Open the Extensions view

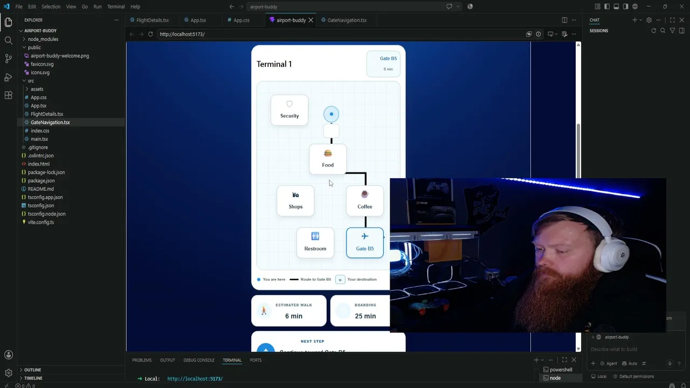[x=8, y=95]
